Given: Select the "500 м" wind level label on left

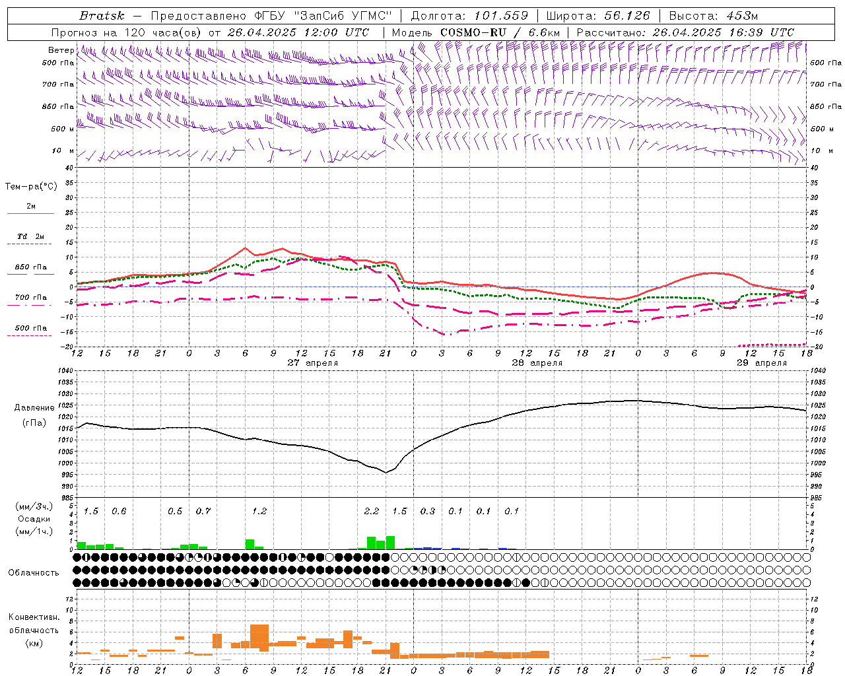Looking at the screenshot, I should coord(63,129).
